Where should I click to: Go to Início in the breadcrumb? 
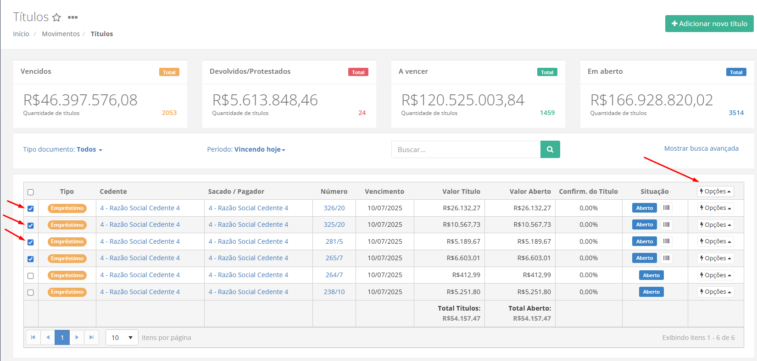[21, 34]
